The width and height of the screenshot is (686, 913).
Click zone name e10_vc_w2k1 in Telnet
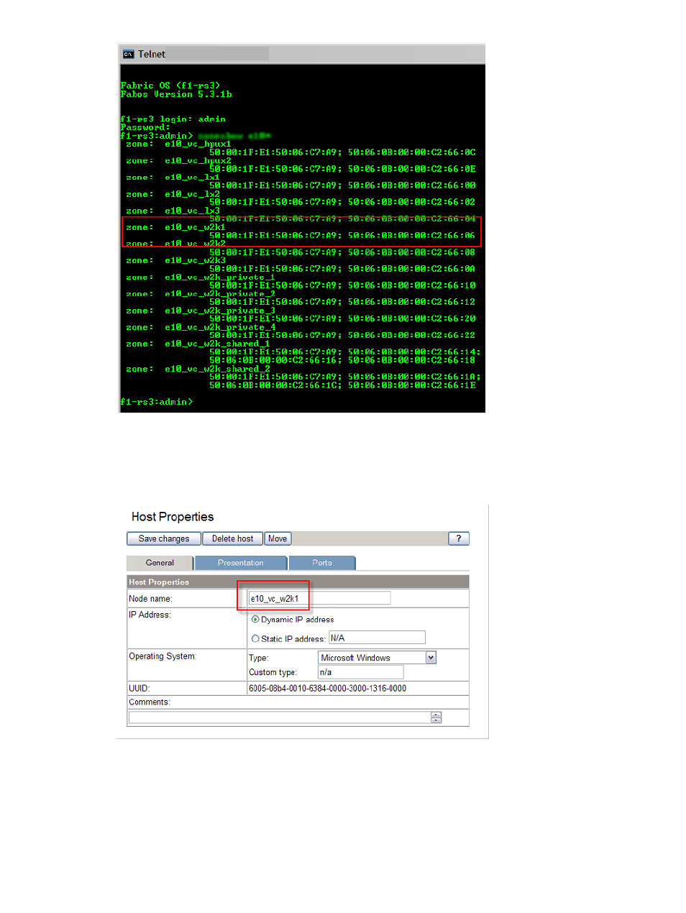pyautogui.click(x=195, y=227)
